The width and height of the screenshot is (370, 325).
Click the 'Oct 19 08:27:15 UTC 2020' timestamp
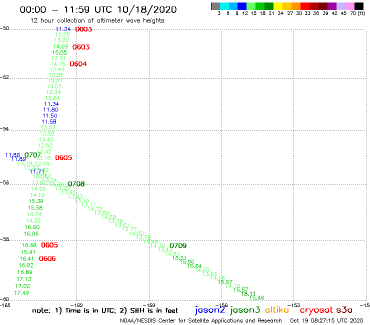(326, 320)
